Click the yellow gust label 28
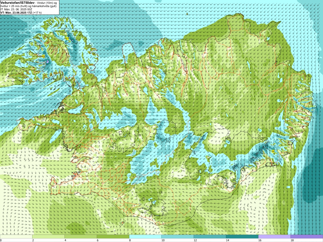 click(43, 56)
